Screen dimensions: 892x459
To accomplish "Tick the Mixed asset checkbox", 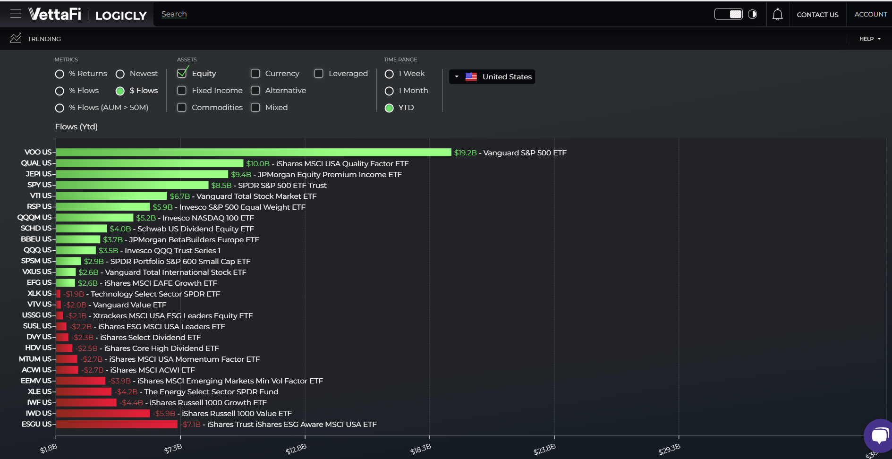I will pos(255,107).
